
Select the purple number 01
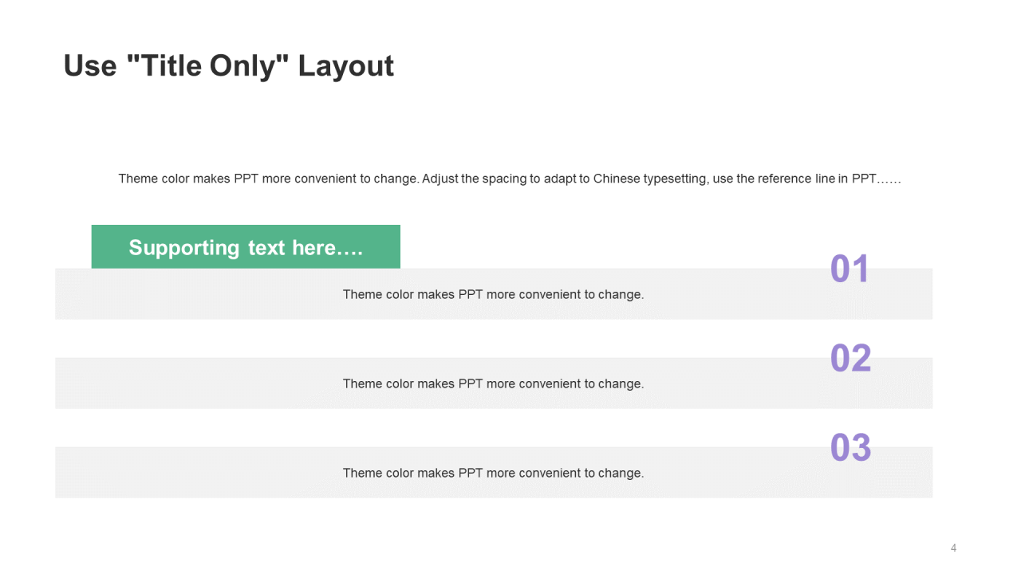[x=850, y=269]
